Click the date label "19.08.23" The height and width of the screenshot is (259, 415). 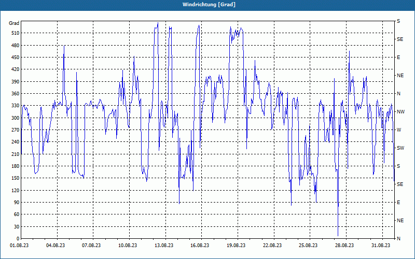pos(237,246)
